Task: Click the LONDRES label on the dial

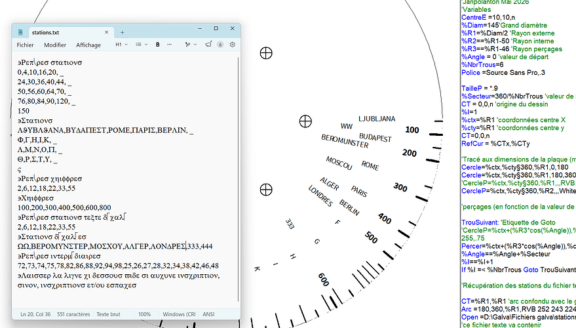Action: point(320,195)
